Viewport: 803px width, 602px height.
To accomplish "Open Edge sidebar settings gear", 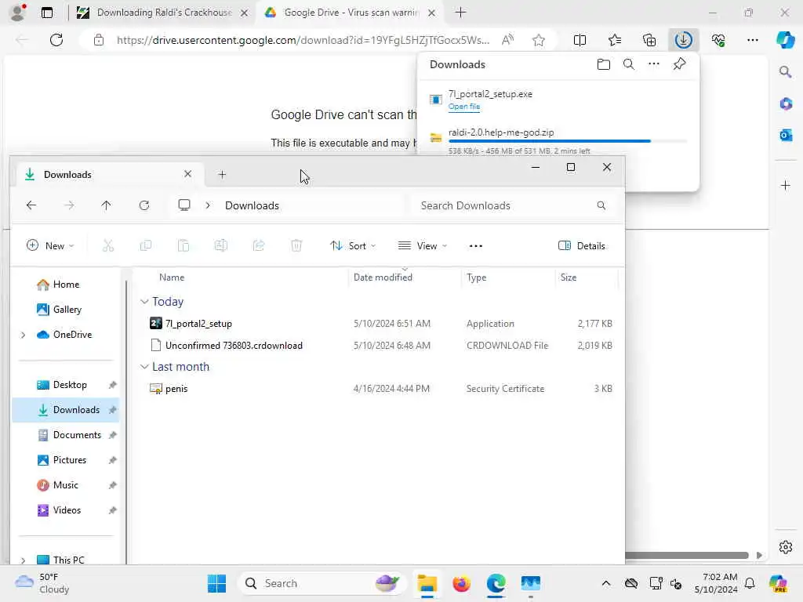I will click(x=785, y=546).
